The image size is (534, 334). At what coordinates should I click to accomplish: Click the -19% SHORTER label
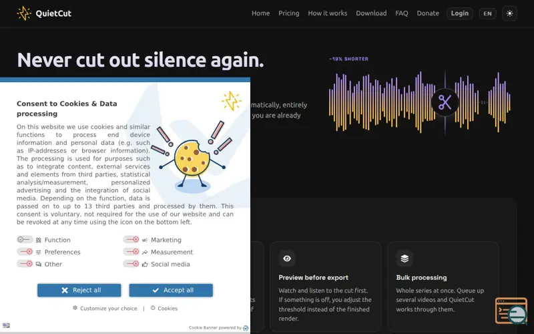click(348, 59)
